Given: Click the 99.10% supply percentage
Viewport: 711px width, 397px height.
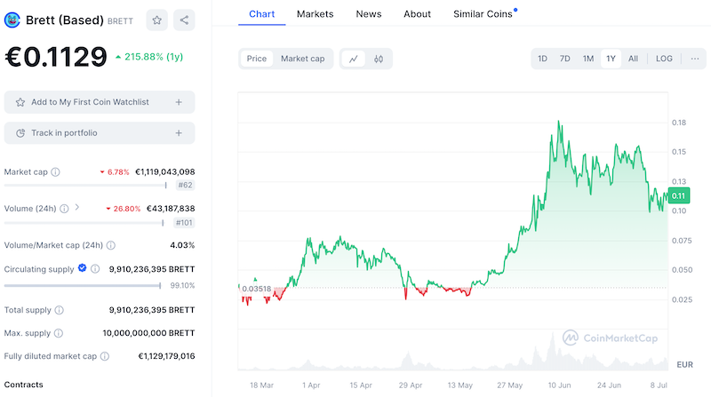Looking at the screenshot, I should pos(182,285).
